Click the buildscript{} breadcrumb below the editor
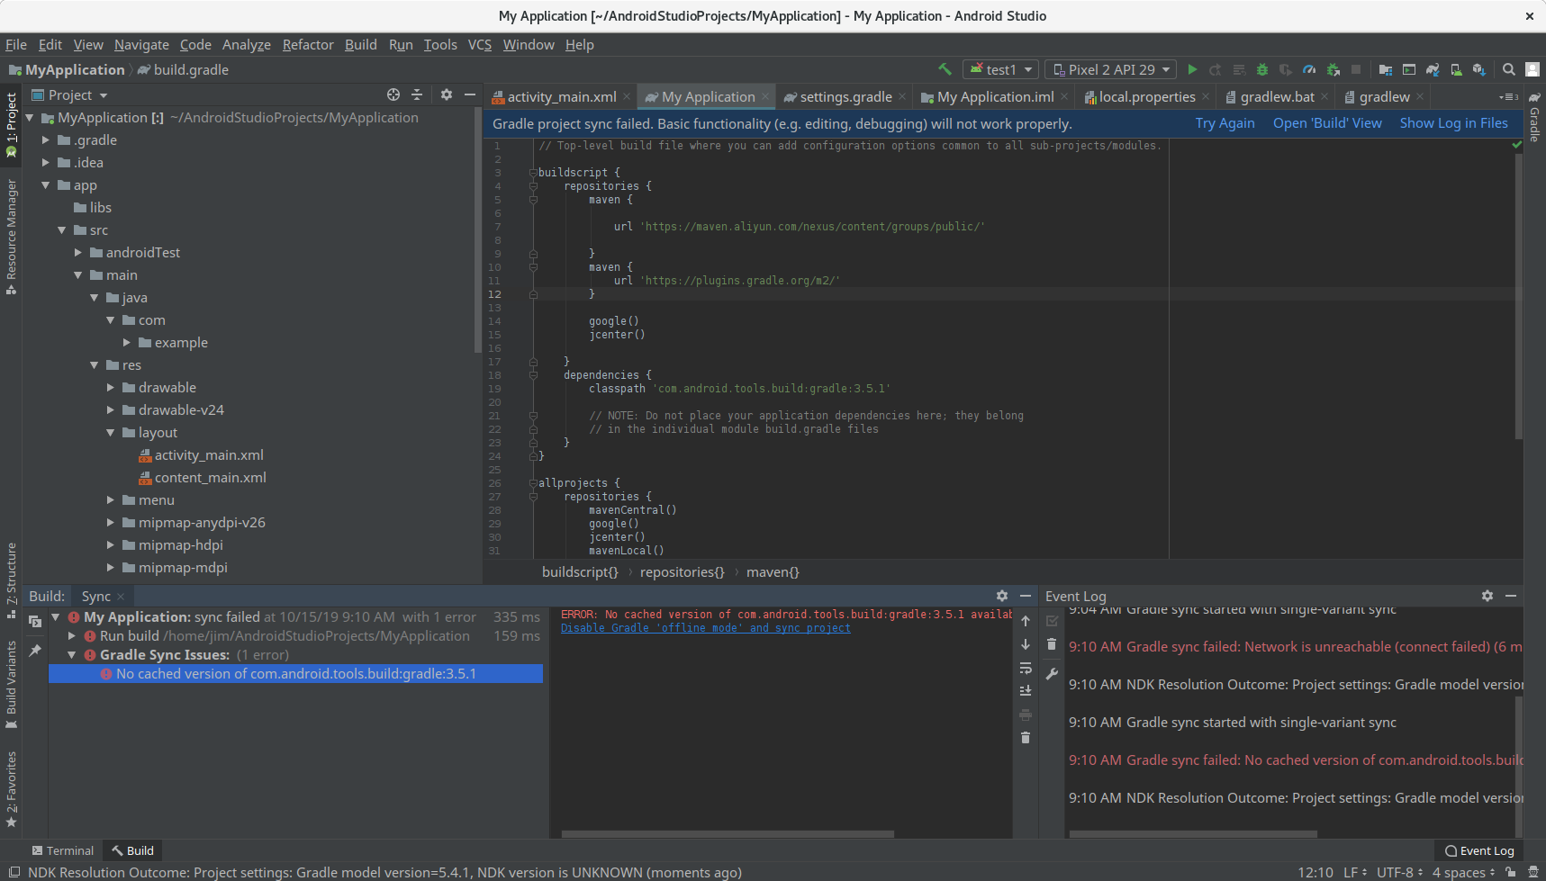Screen dimensions: 1546x881 pyautogui.click(x=580, y=571)
